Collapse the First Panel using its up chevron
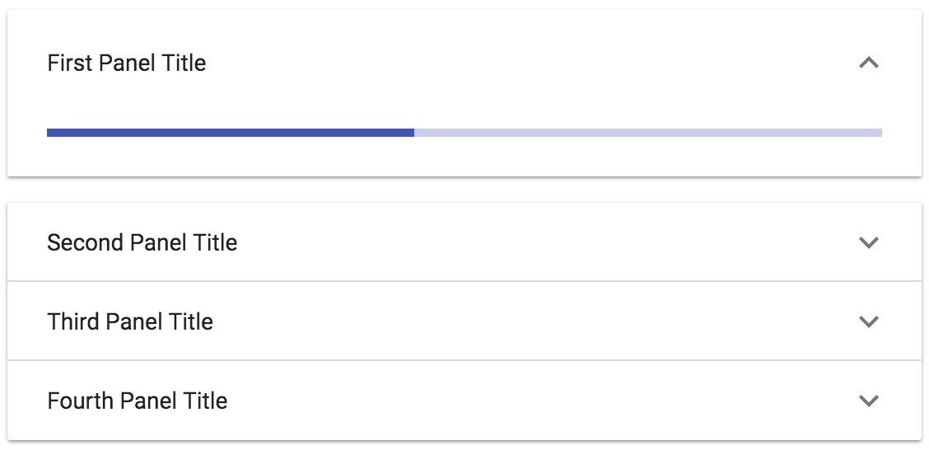 869,63
